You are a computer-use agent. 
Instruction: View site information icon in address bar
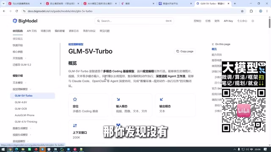click(x=24, y=11)
